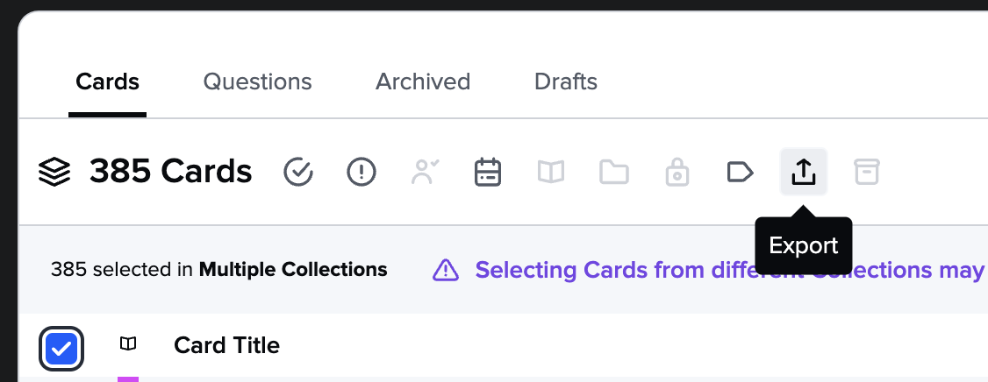
Task: Click the padlock permissions icon
Action: point(677,172)
